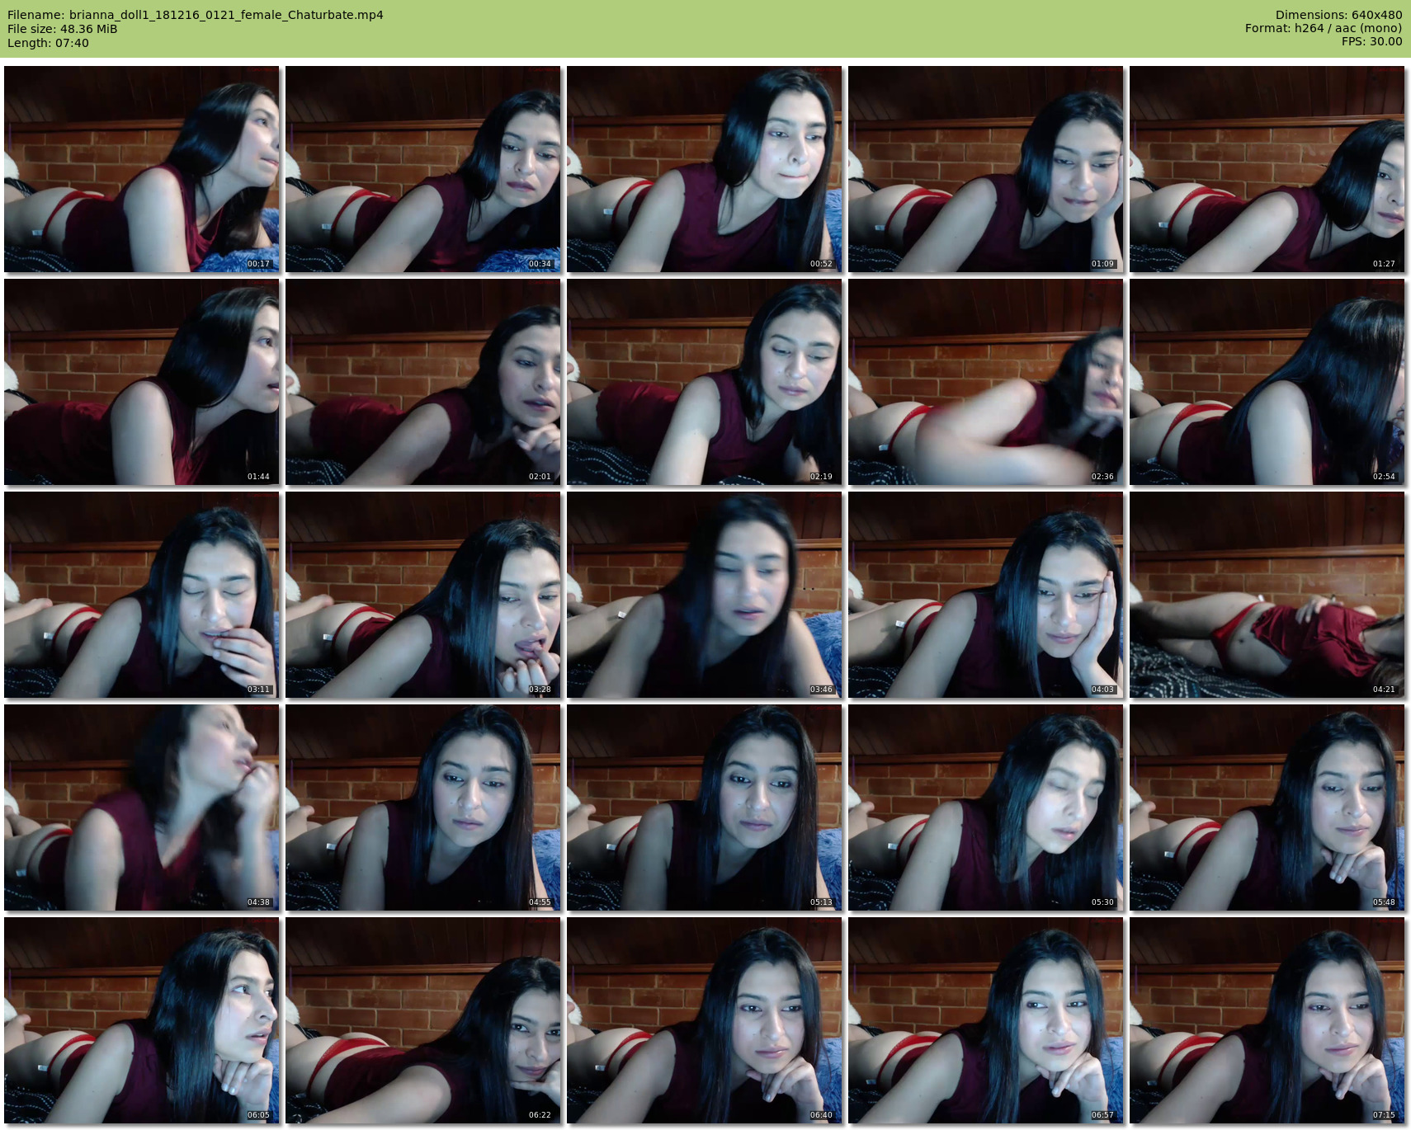Select the last frame at 07:15
The image size is (1411, 1130).
point(1267,1020)
